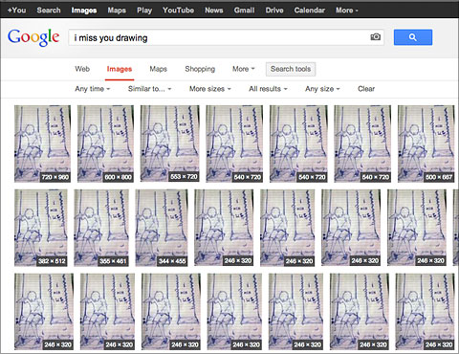Select the red Images results tab
This screenshot has width=459, height=354.
click(x=120, y=69)
